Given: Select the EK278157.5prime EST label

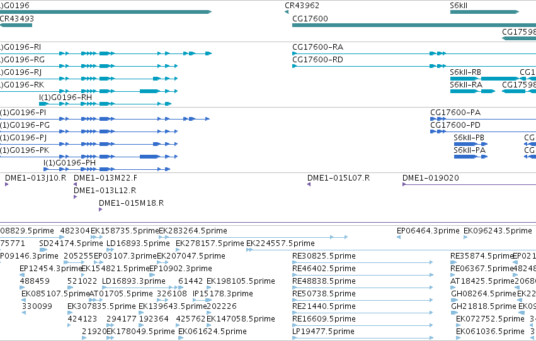Looking at the screenshot, I should pos(210,243).
